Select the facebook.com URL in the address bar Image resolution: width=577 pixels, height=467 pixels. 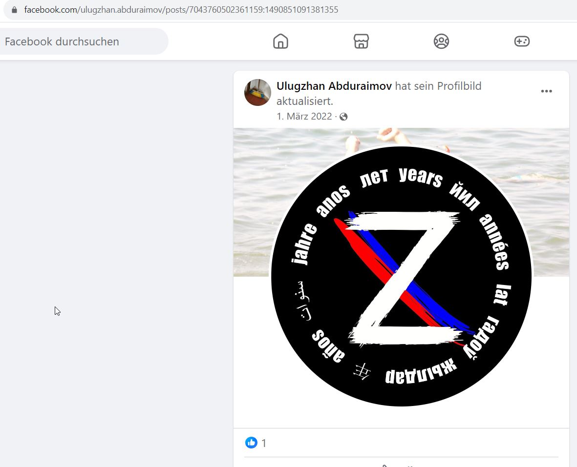pyautogui.click(x=181, y=10)
